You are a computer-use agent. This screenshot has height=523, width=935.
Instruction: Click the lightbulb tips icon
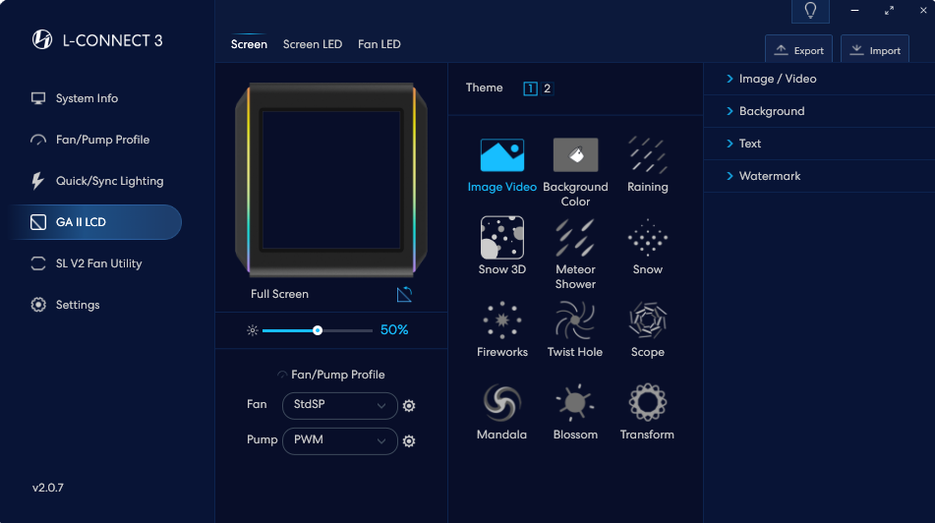coord(810,11)
